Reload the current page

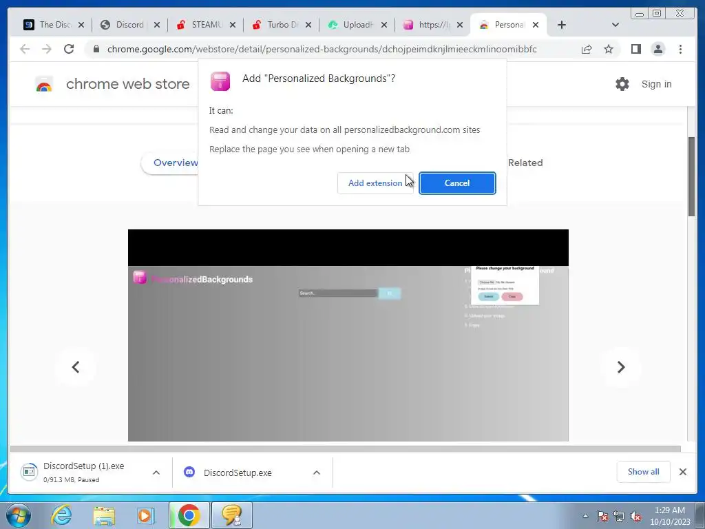point(69,49)
